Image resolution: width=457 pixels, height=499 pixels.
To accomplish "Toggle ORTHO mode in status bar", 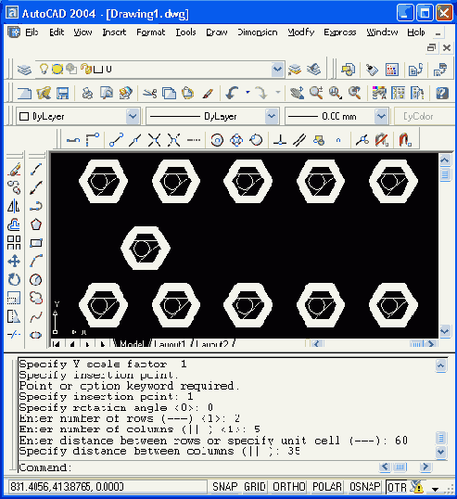I will click(x=289, y=487).
